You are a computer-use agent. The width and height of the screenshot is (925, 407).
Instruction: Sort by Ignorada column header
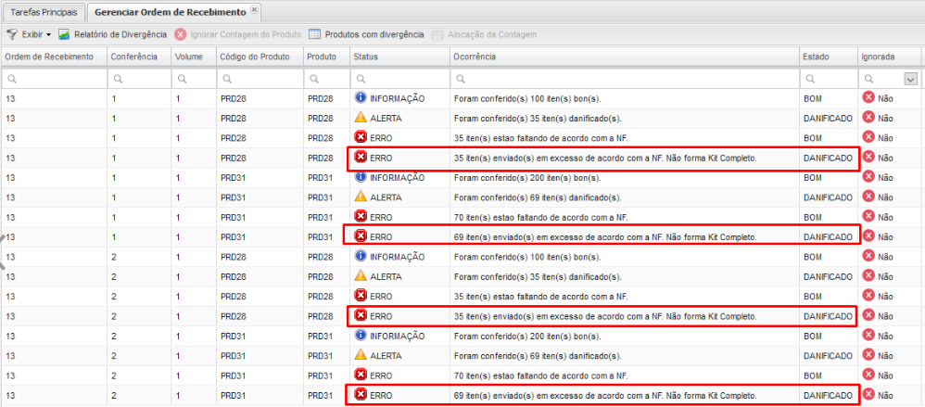(x=890, y=57)
